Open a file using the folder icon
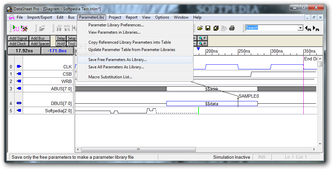 tap(200, 28)
